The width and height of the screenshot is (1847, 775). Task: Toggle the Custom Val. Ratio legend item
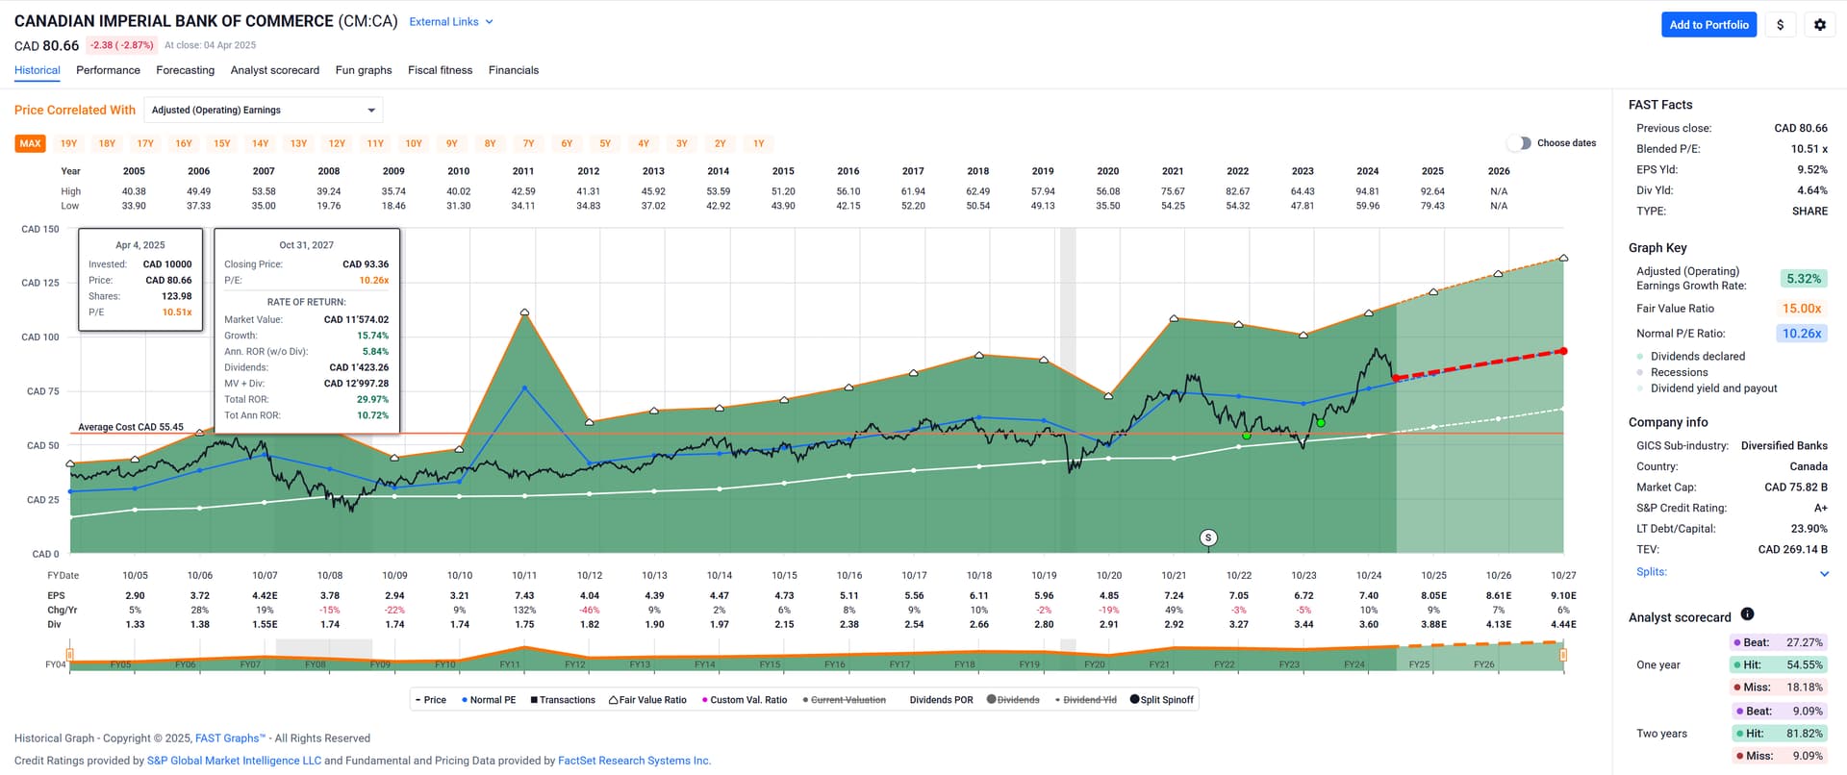click(745, 700)
